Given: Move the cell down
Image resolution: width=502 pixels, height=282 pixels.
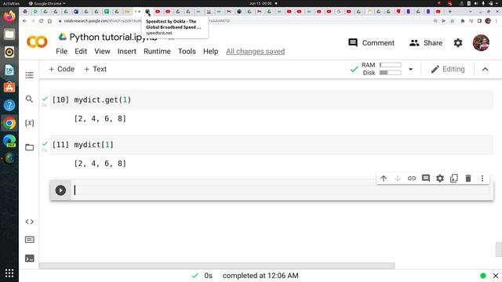Looking at the screenshot, I should pyautogui.click(x=398, y=179).
